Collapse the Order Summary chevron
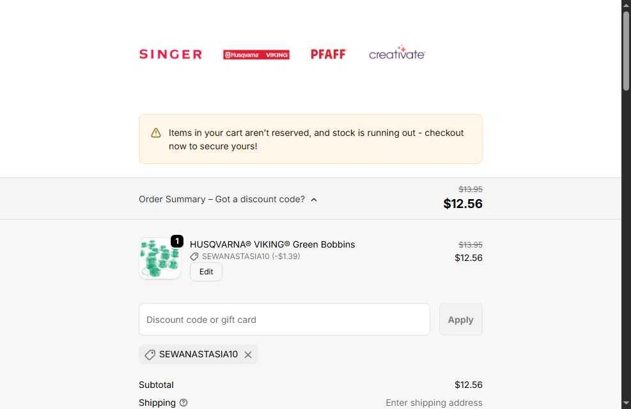Screen dimensions: 631x409 314,200
